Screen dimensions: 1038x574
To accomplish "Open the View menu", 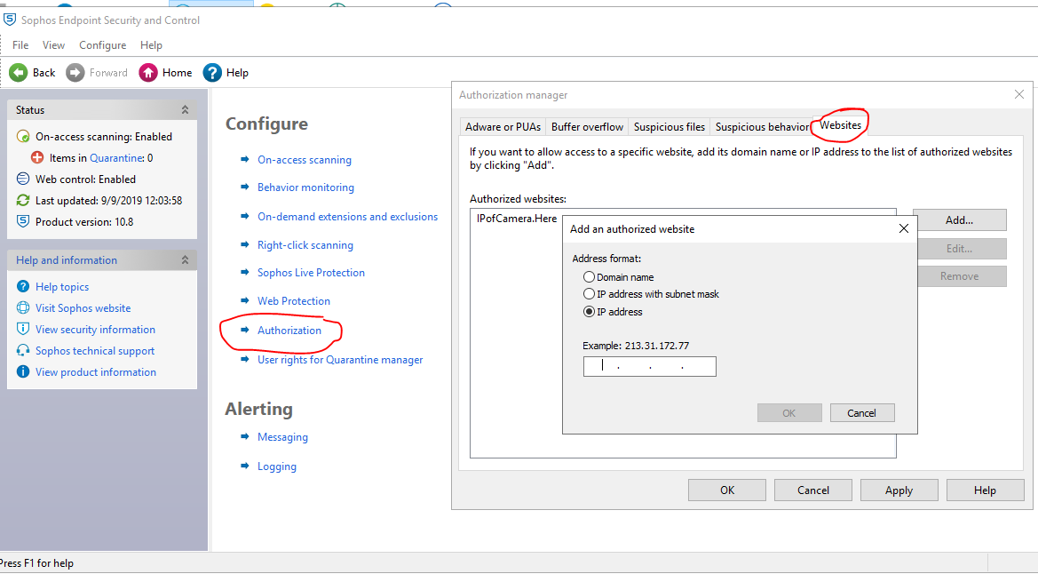I will coord(53,45).
